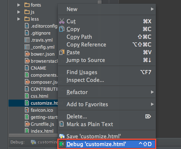Expand the less folder arrow
The height and width of the screenshot is (149, 181).
[x=19, y=19]
